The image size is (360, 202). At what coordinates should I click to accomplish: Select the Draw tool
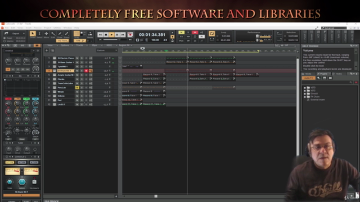pos(60,34)
